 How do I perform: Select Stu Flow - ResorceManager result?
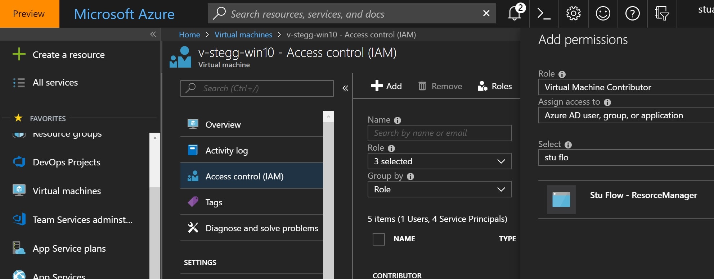(626, 200)
